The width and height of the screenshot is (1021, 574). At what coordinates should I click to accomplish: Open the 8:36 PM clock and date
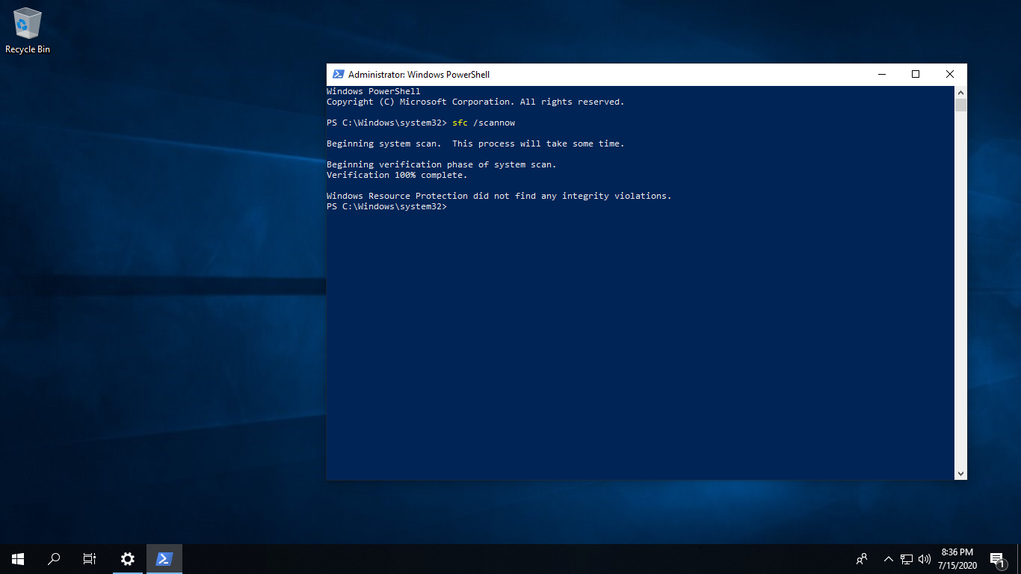click(957, 559)
